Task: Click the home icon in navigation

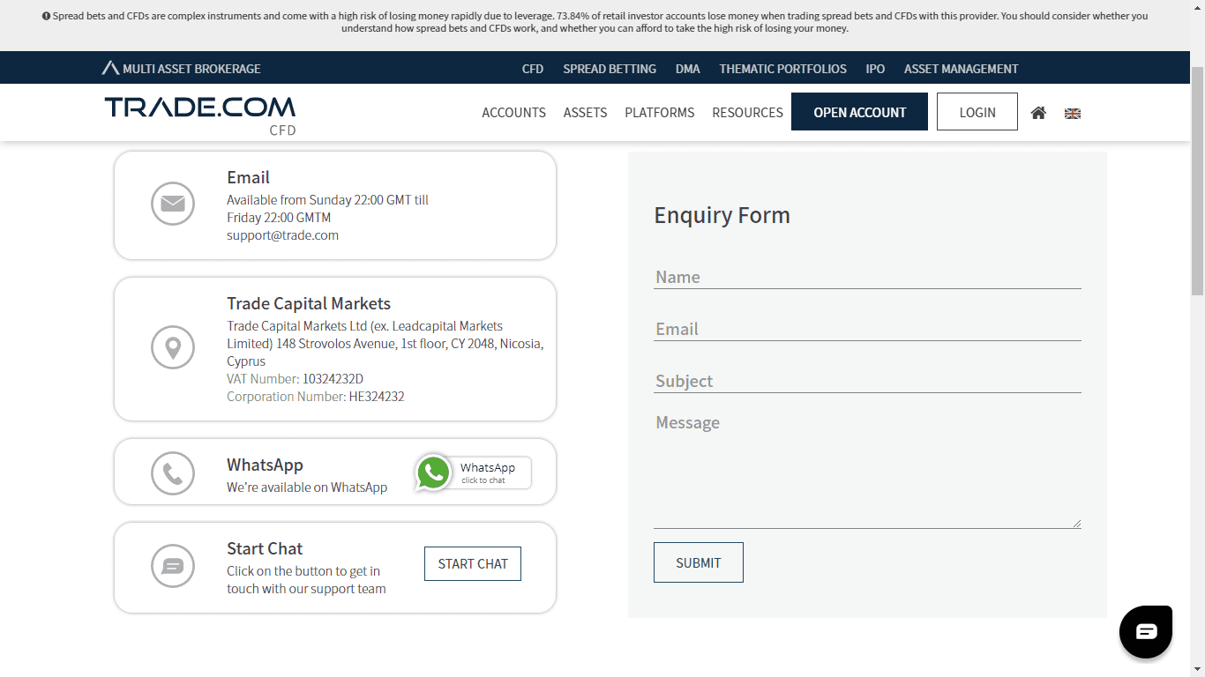Action: [1038, 113]
